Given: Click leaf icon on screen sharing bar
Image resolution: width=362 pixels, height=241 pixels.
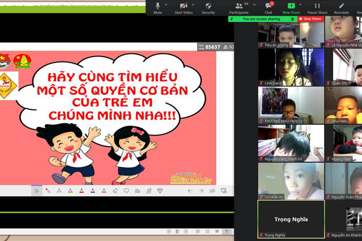Looking at the screenshot, I should click(232, 19).
